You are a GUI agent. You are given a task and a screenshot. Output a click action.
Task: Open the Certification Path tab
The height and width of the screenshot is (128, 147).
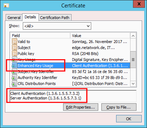55,18
